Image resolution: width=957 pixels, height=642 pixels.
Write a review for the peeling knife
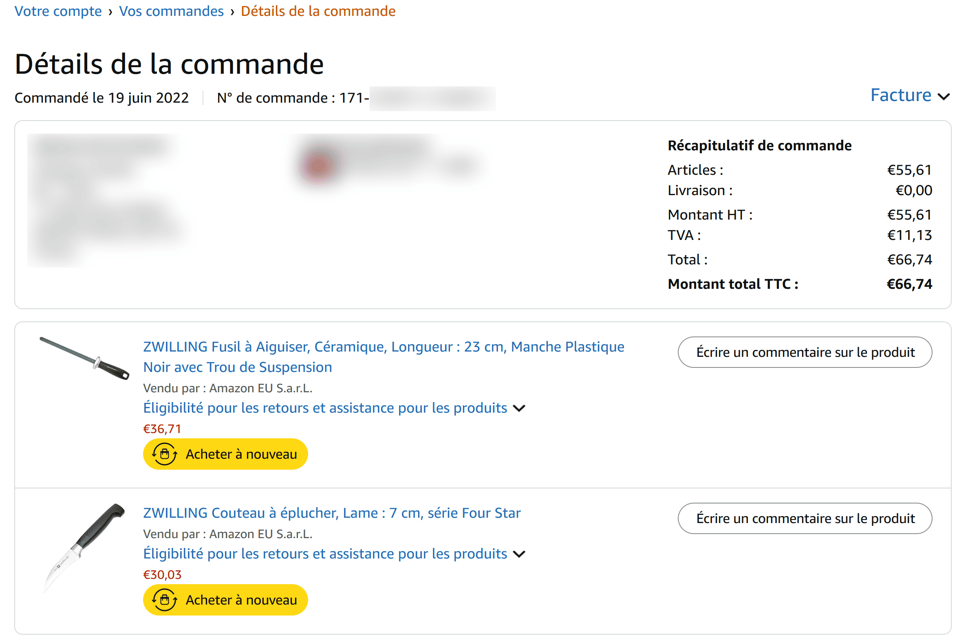(x=805, y=518)
